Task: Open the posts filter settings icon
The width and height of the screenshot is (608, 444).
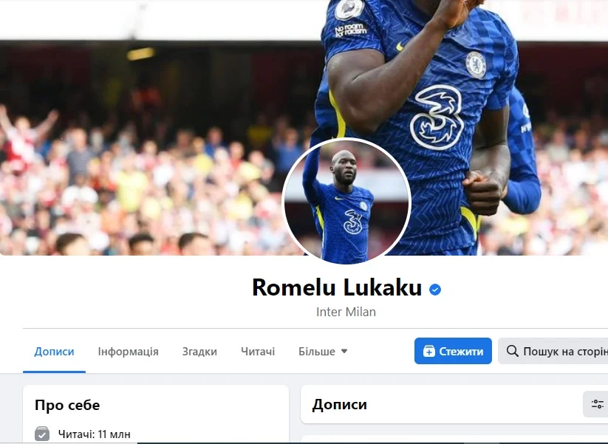Action: [597, 404]
